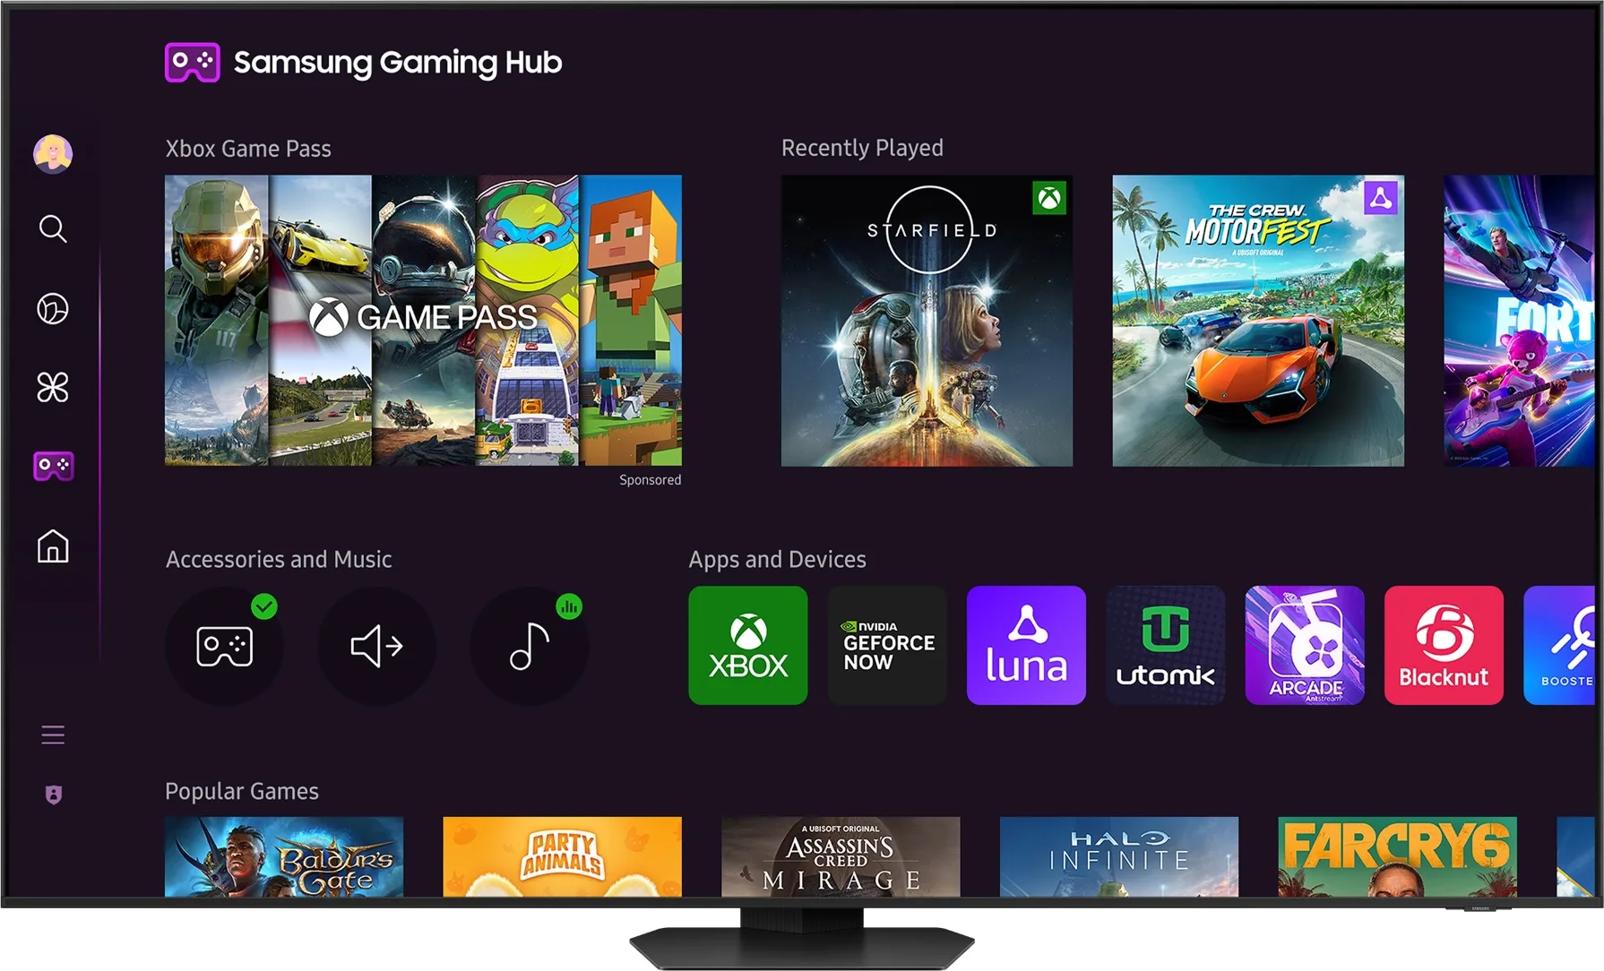
Task: Select Baldur's Gate in Popular Games
Action: point(284,856)
